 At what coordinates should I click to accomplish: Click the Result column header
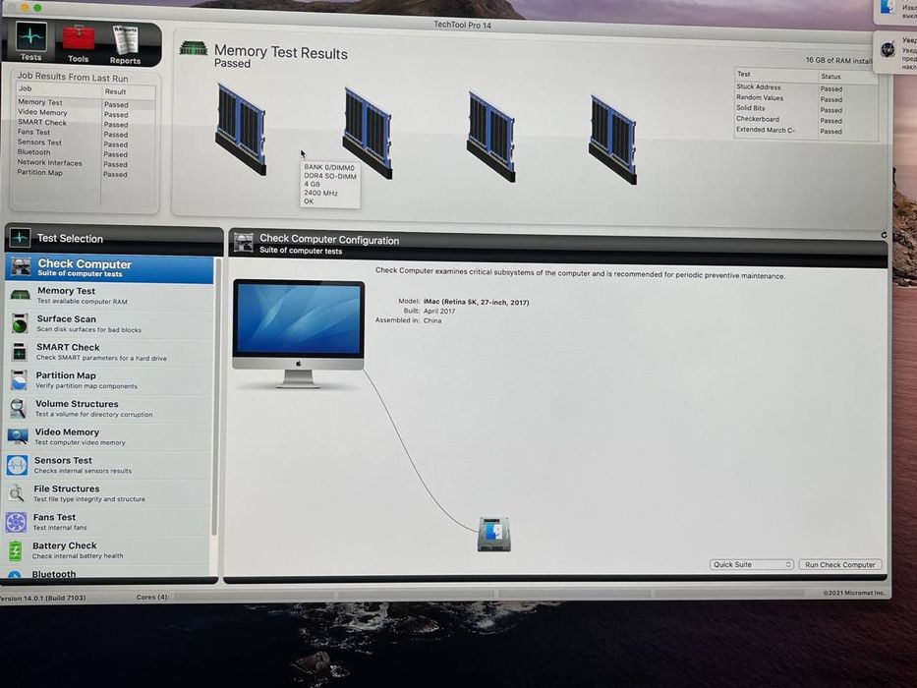click(x=129, y=91)
